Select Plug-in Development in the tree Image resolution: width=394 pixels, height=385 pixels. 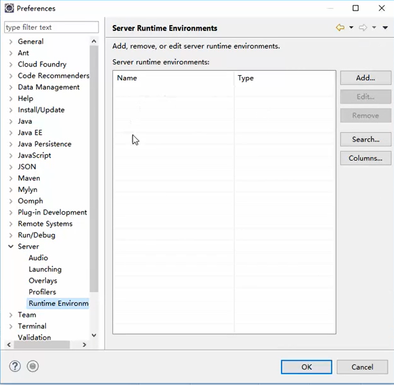[52, 212]
